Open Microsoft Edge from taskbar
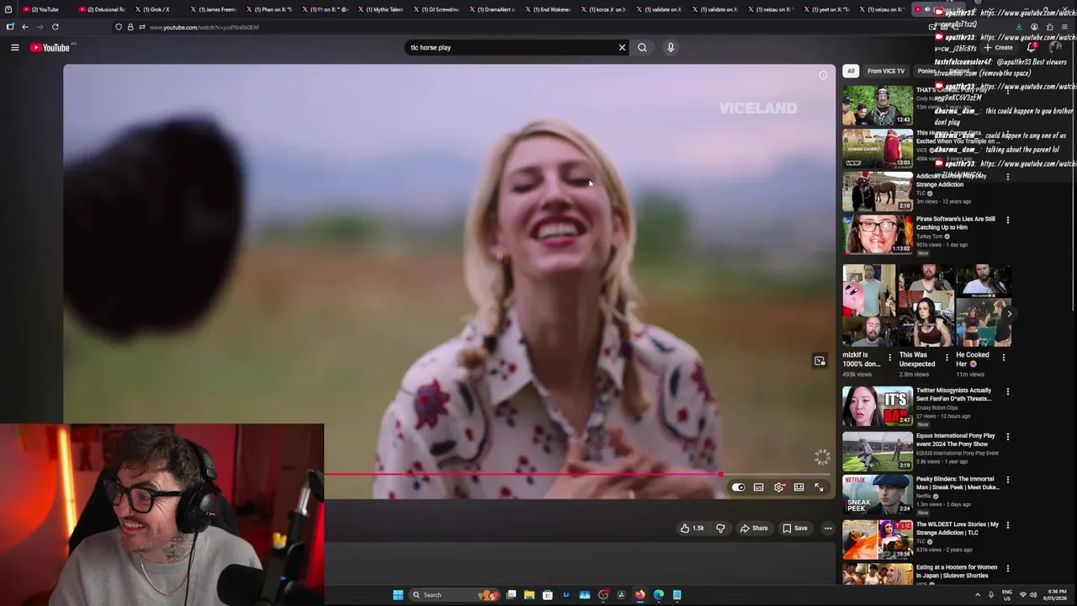 (659, 595)
